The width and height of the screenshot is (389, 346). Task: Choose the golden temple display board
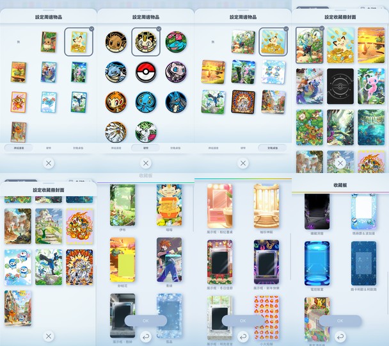point(266,206)
